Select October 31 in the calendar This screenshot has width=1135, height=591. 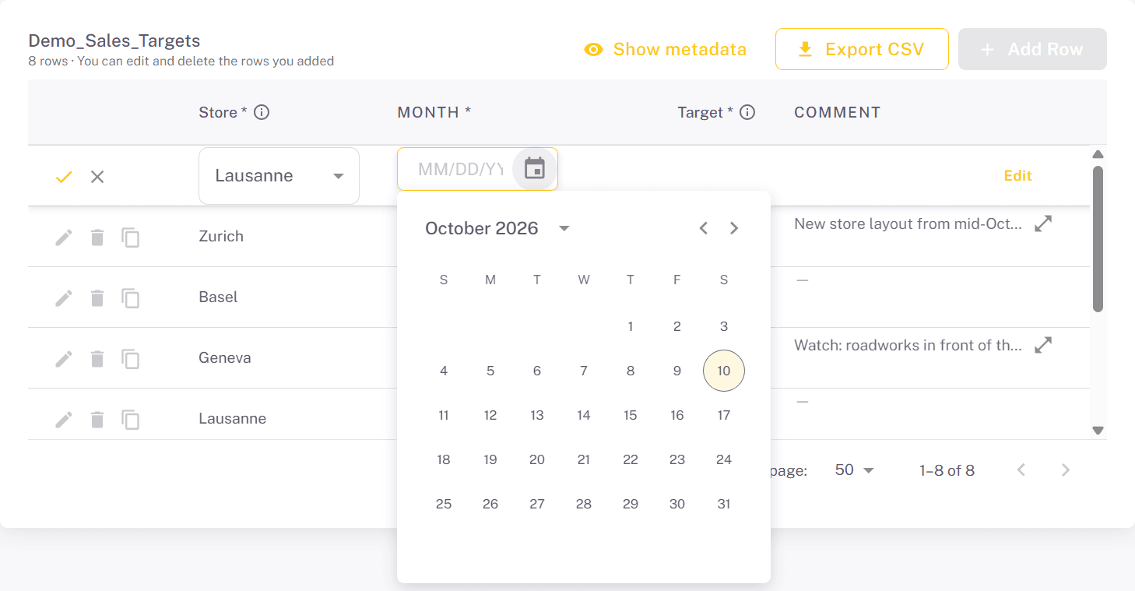724,504
